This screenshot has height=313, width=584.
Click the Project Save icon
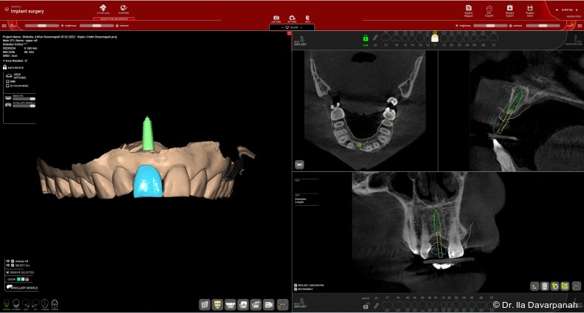coord(530,10)
